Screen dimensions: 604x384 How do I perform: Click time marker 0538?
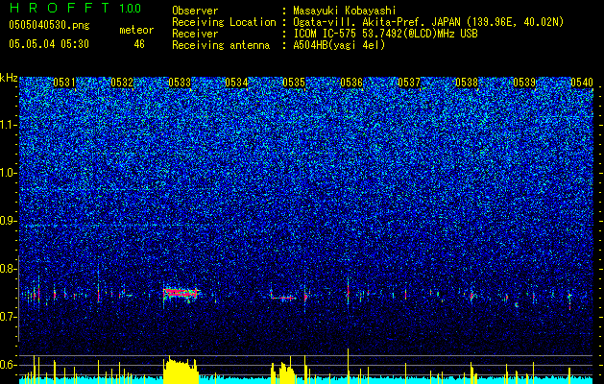pos(467,83)
